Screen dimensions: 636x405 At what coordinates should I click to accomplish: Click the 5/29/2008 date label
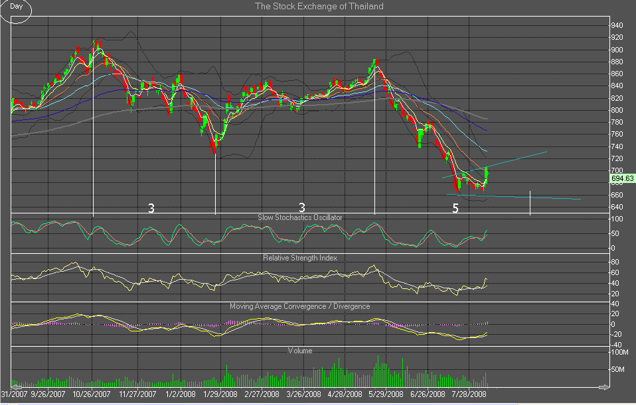click(386, 394)
